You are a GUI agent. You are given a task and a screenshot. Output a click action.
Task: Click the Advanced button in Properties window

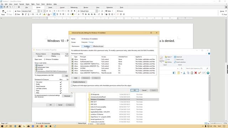point(67,96)
